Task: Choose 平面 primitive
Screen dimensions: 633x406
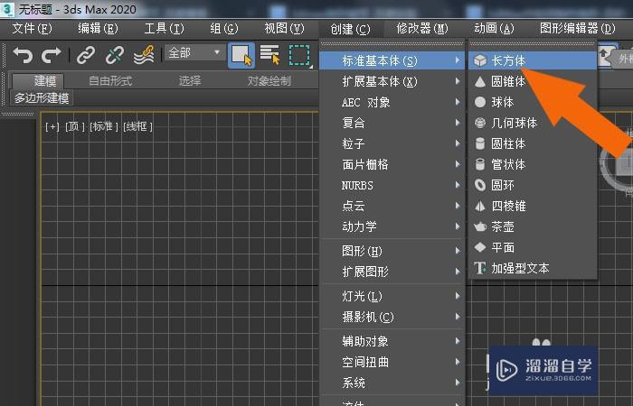Action: pyautogui.click(x=533, y=247)
